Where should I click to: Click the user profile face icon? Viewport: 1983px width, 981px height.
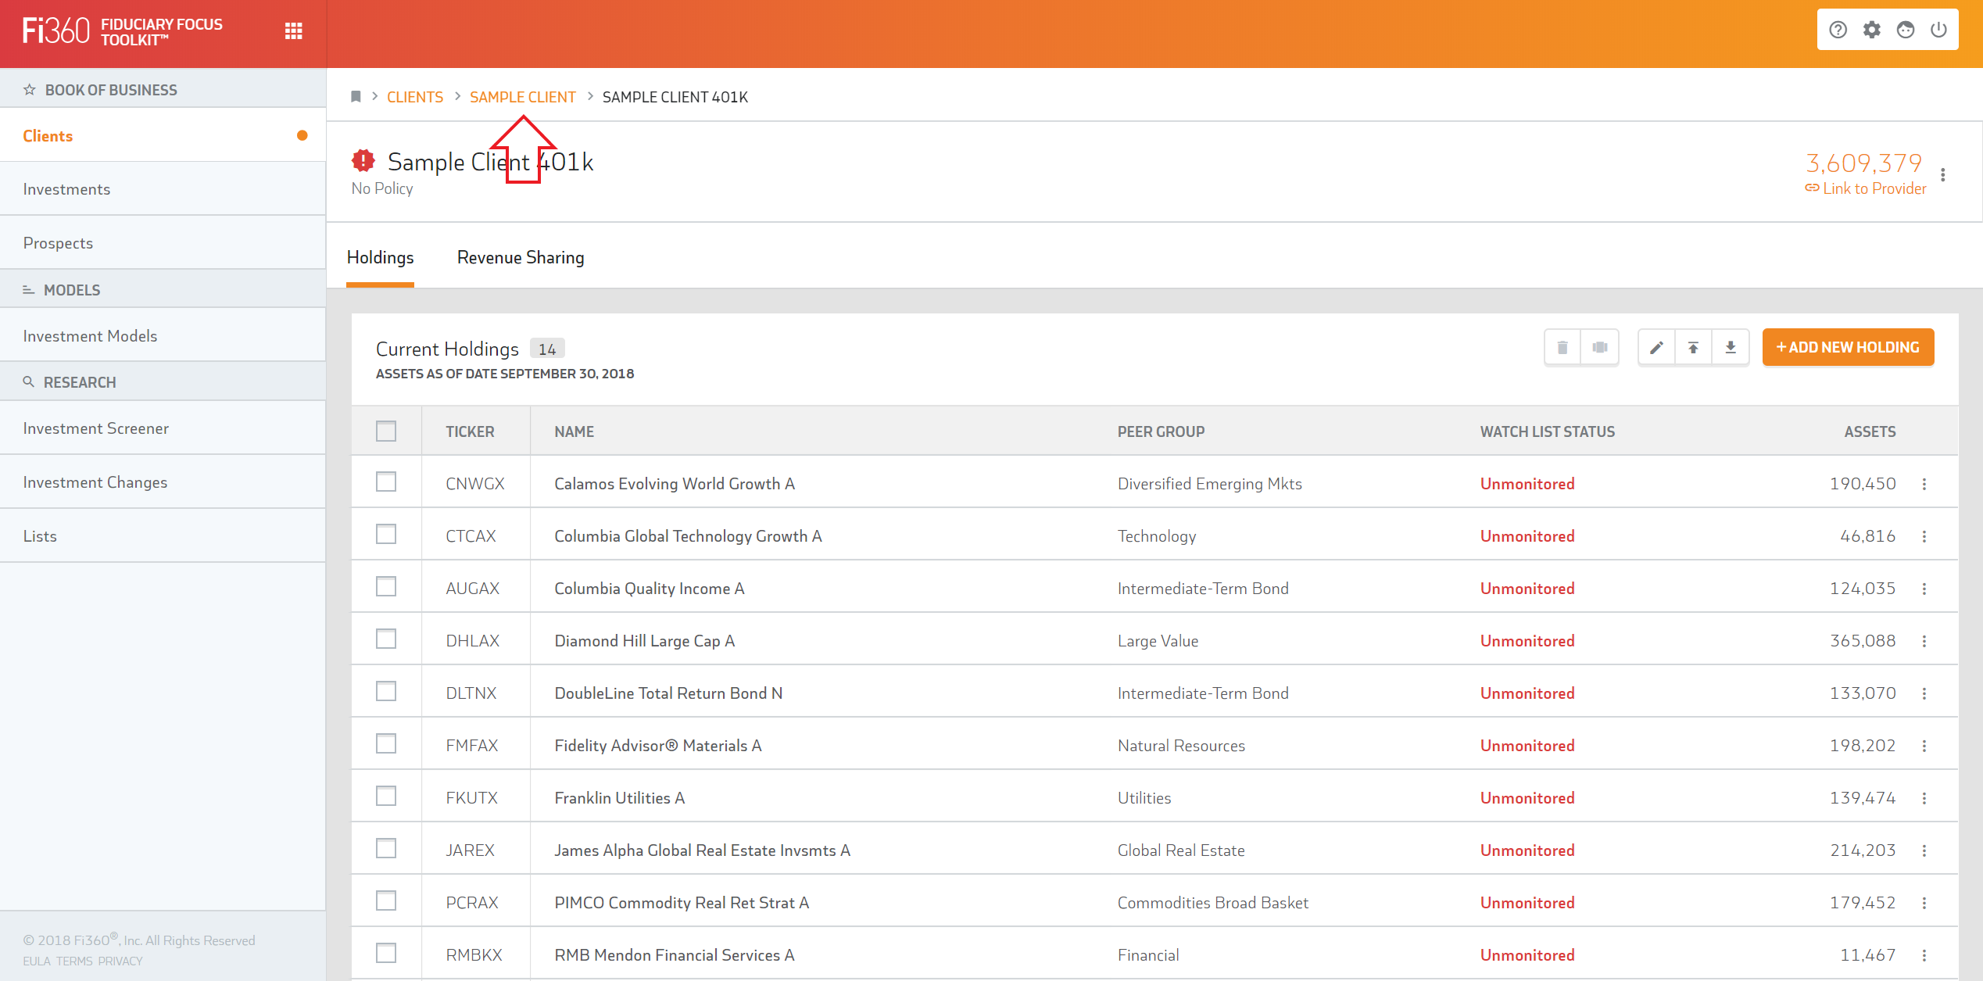pos(1905,30)
